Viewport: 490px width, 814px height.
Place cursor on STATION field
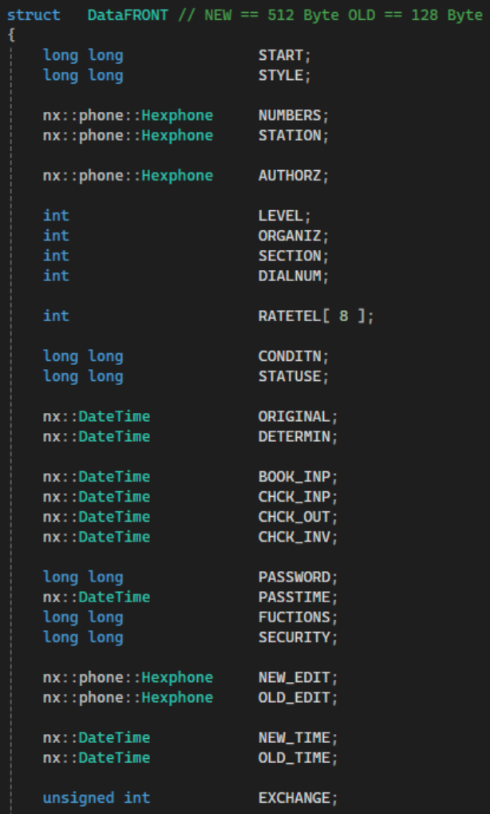pyautogui.click(x=289, y=136)
